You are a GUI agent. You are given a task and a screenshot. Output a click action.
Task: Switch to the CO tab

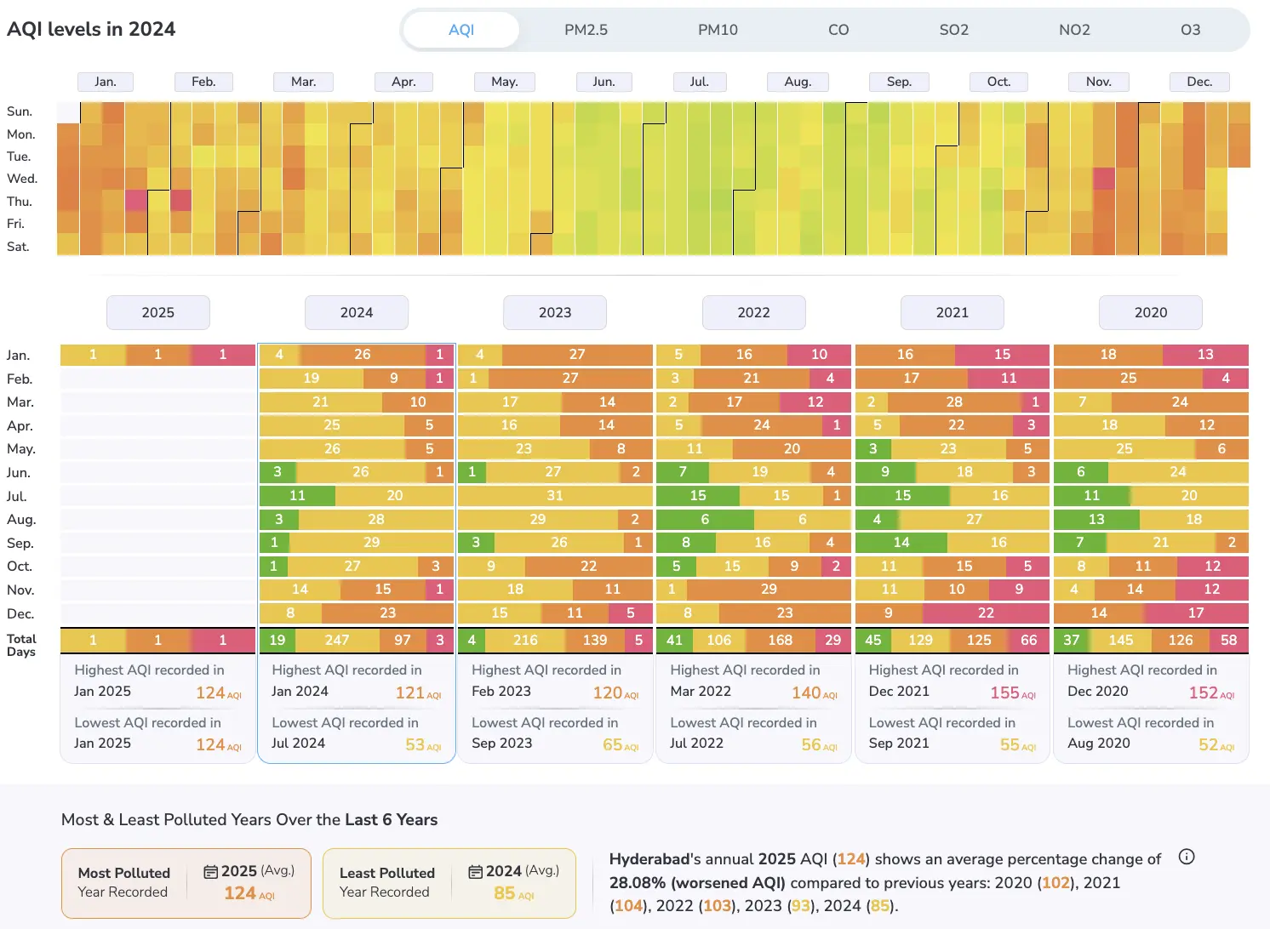(x=838, y=30)
